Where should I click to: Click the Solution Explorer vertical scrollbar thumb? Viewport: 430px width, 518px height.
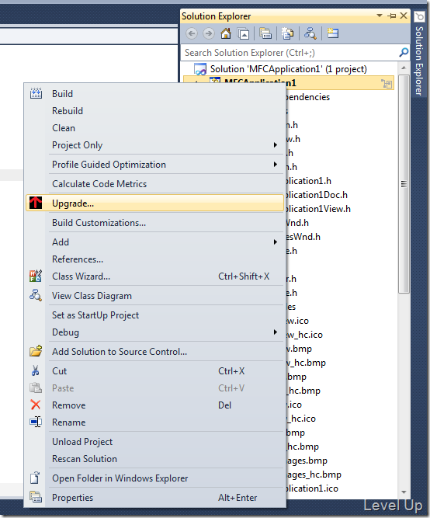pos(404,184)
